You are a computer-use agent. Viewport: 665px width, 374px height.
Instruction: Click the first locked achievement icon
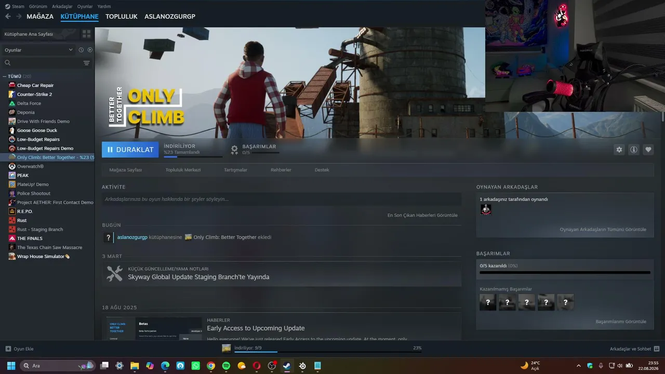tap(488, 302)
